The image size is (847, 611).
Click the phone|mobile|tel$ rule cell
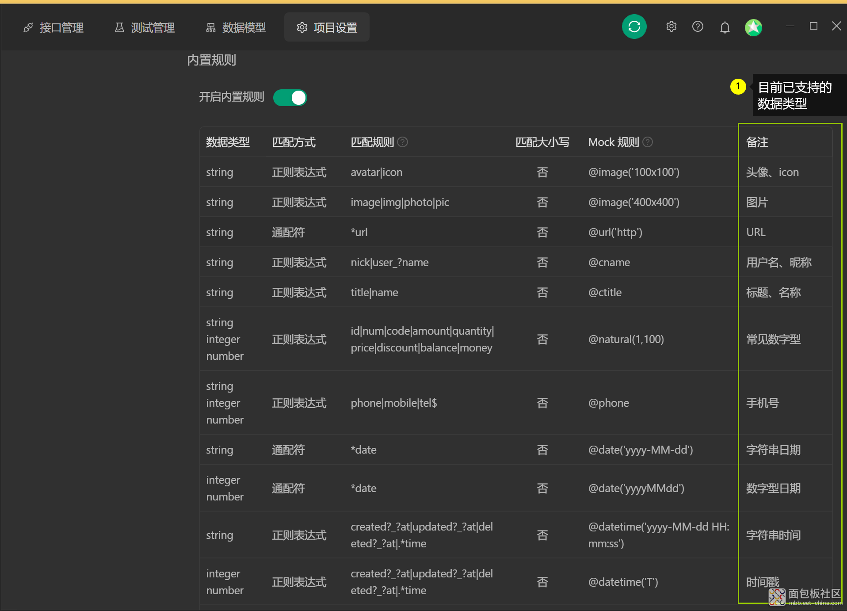click(x=393, y=403)
